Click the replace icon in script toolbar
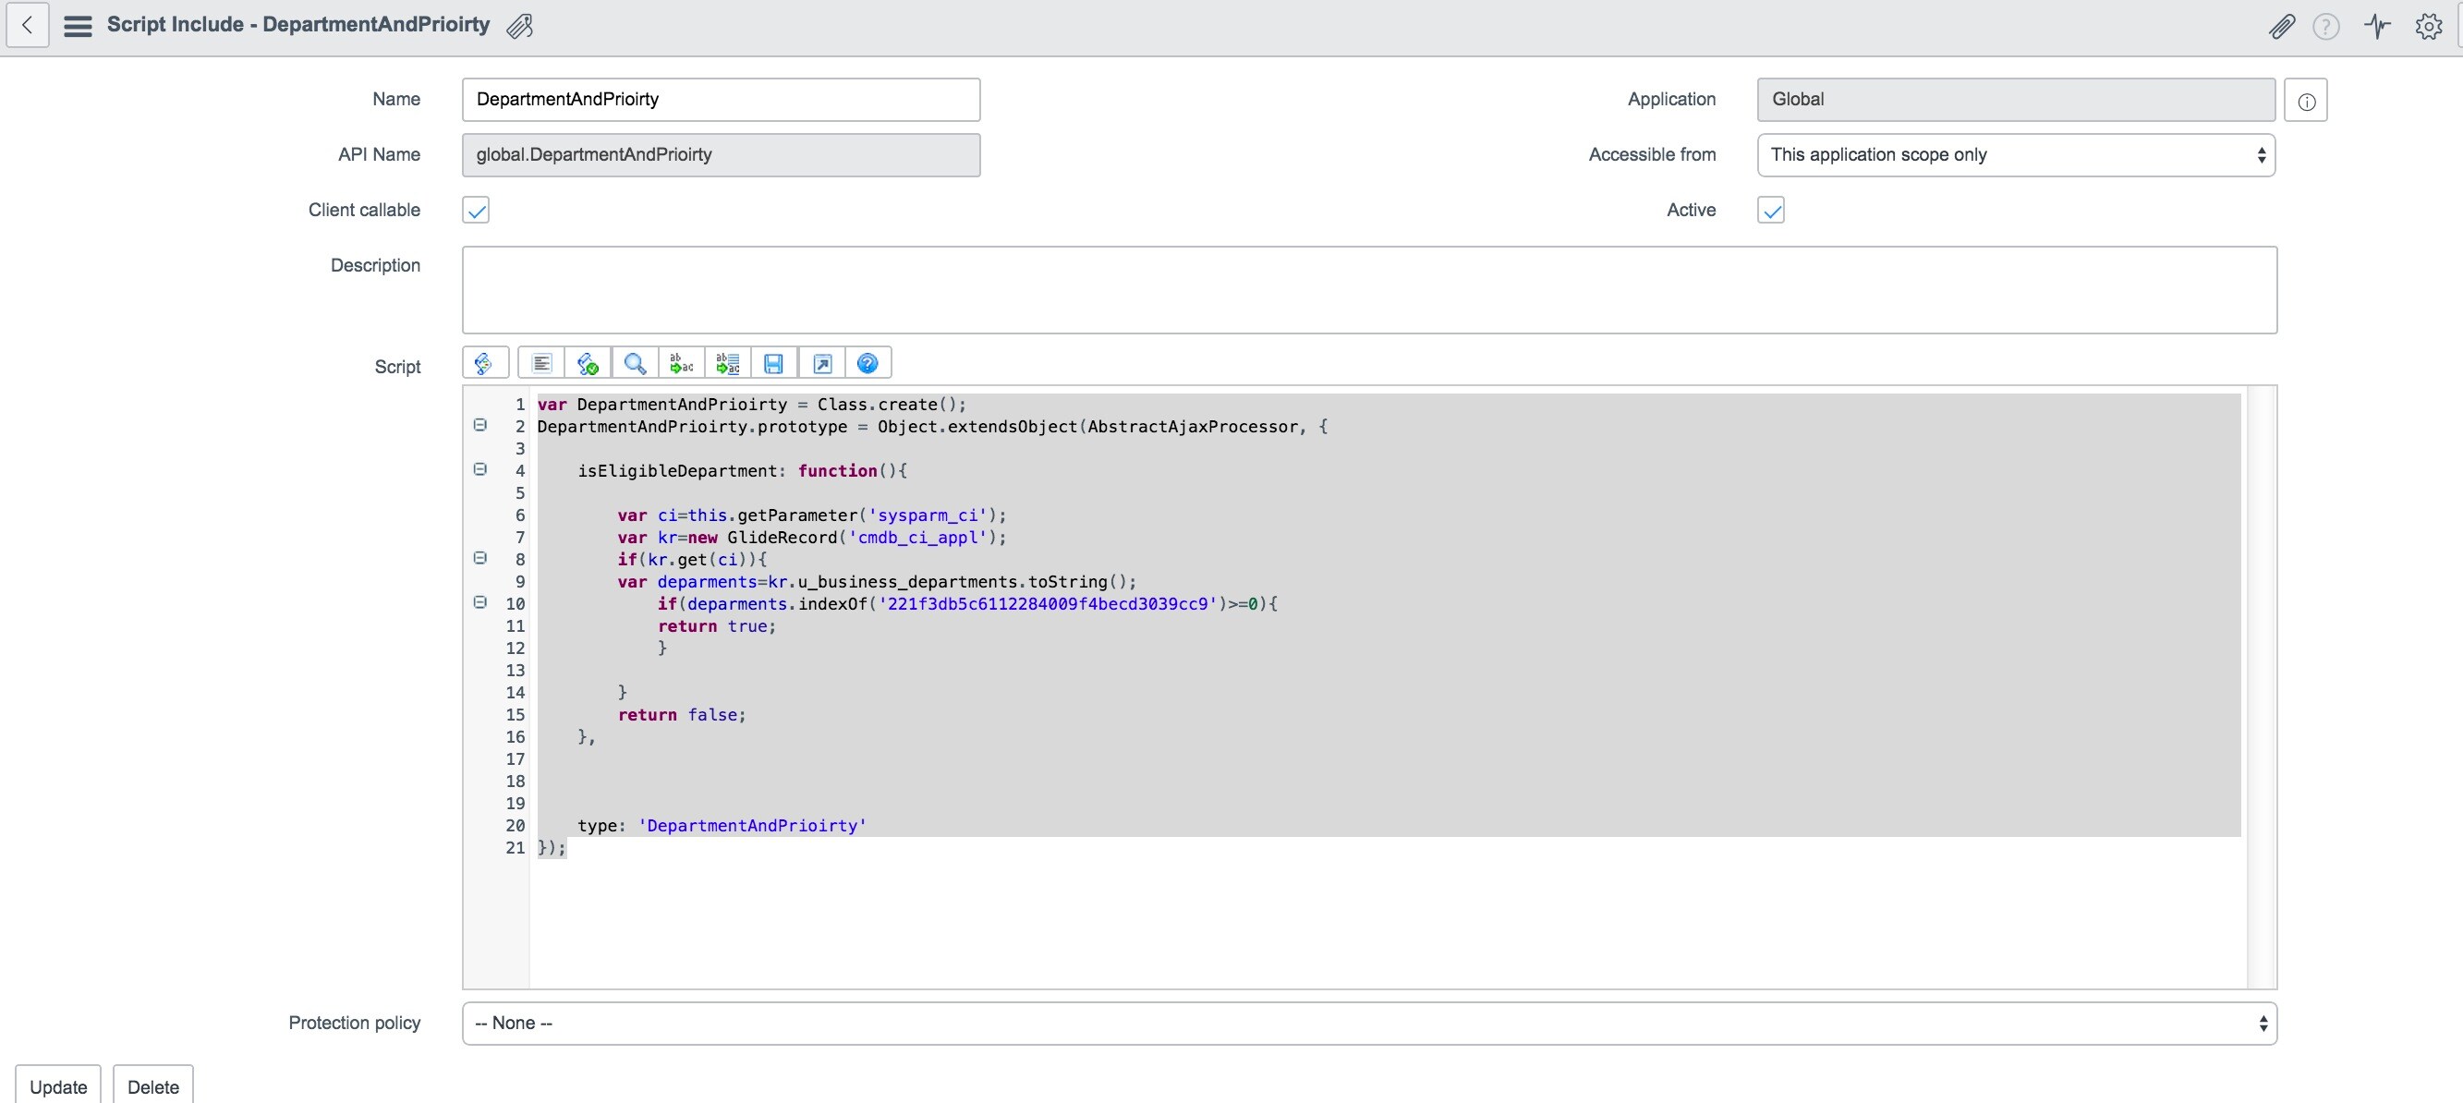The width and height of the screenshot is (2463, 1103). (681, 363)
